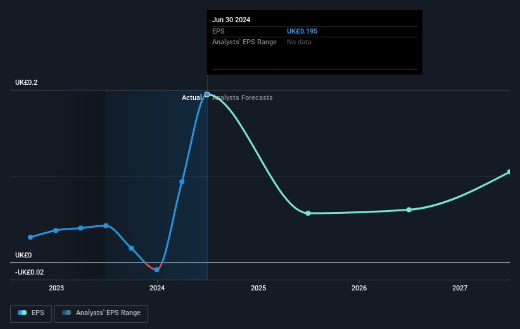Toggle the Analysts' EPS Range legend

101,313
